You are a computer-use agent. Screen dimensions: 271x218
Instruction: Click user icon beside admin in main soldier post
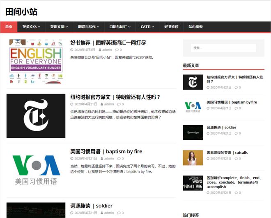pos(102,213)
